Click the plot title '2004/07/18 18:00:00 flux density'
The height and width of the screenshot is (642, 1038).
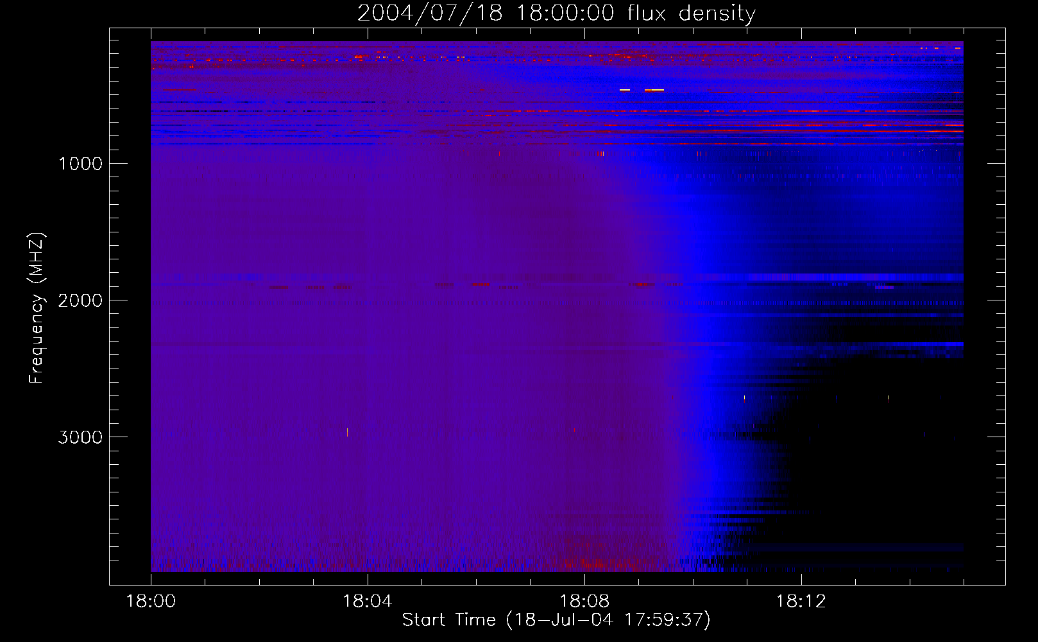(x=556, y=13)
